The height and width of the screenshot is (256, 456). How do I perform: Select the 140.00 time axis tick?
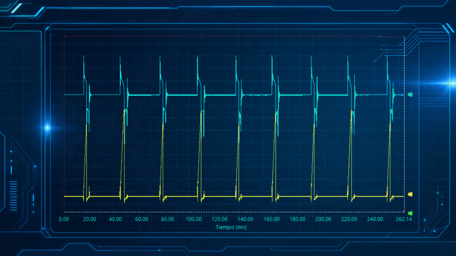(x=245, y=219)
